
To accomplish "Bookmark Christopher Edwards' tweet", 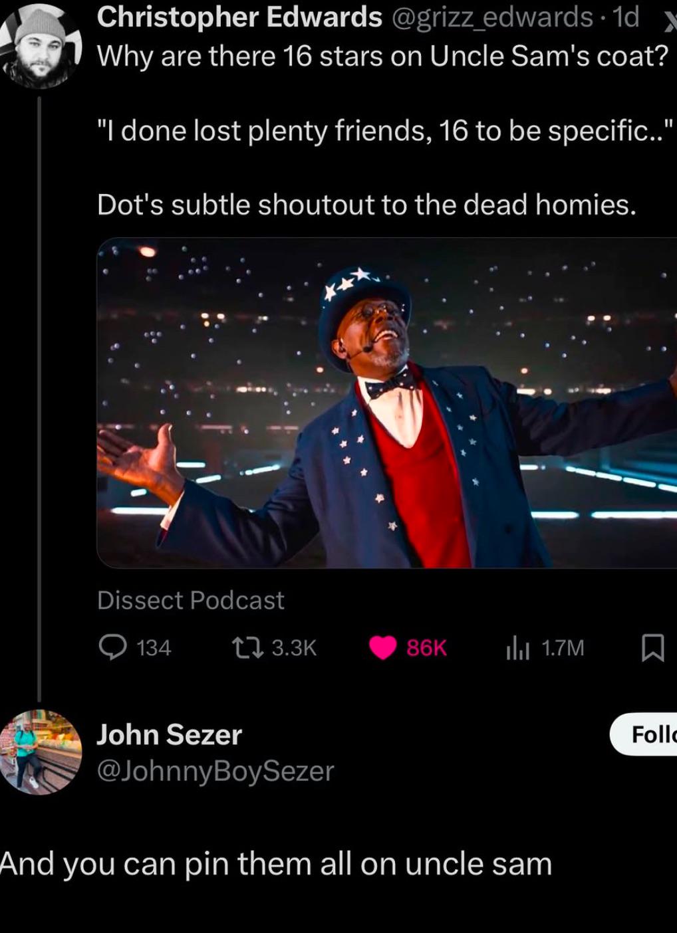I will [652, 647].
